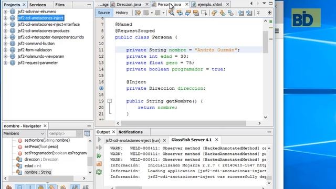Select jsf2-cdi-anotaciones-inject (run) output tab
Viewport: 336px width, 189px height.
pyautogui.click(x=133, y=141)
